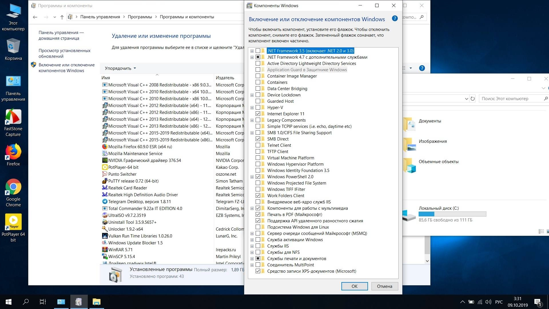Viewport: 549px width, 309px height.
Task: Expand Службы печати и документов node
Action: click(252, 259)
